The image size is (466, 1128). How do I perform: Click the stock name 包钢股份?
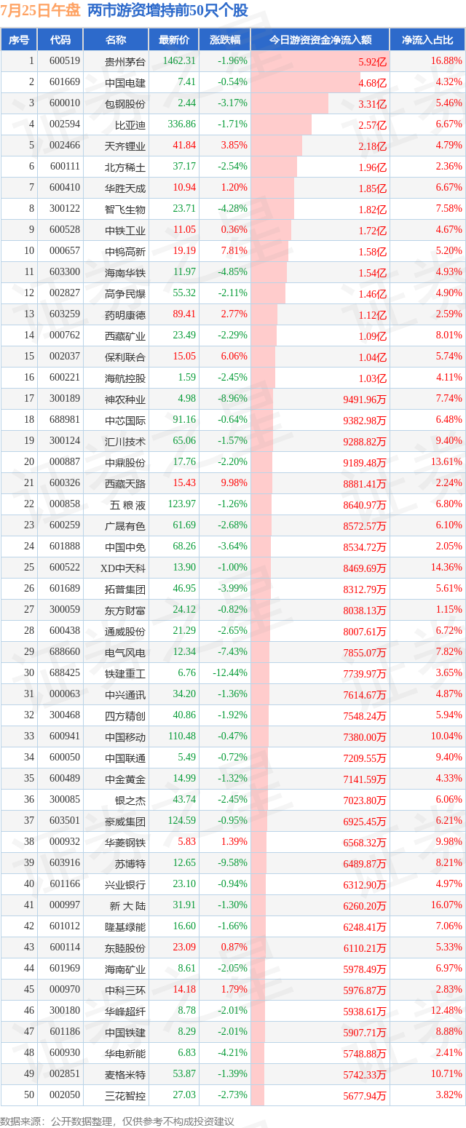tap(125, 103)
